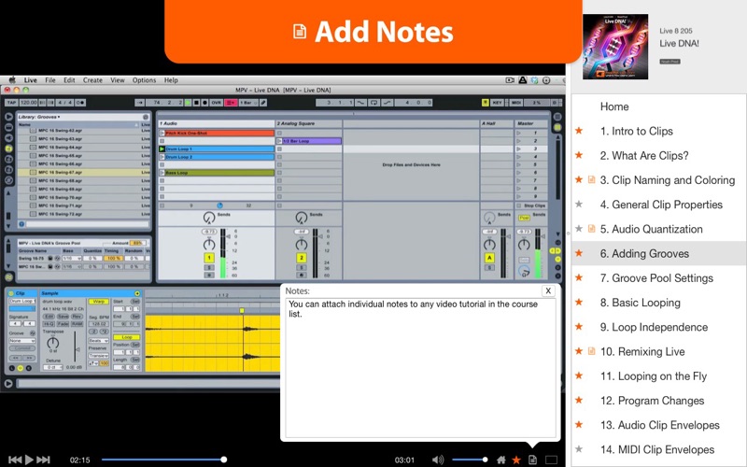
Task: Open lesson 7. Groove Pool Settings
Action: click(656, 277)
